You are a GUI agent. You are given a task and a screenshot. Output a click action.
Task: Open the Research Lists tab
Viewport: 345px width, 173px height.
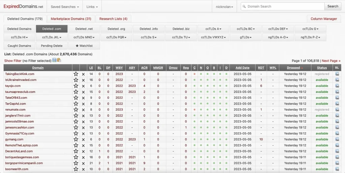coord(113,19)
